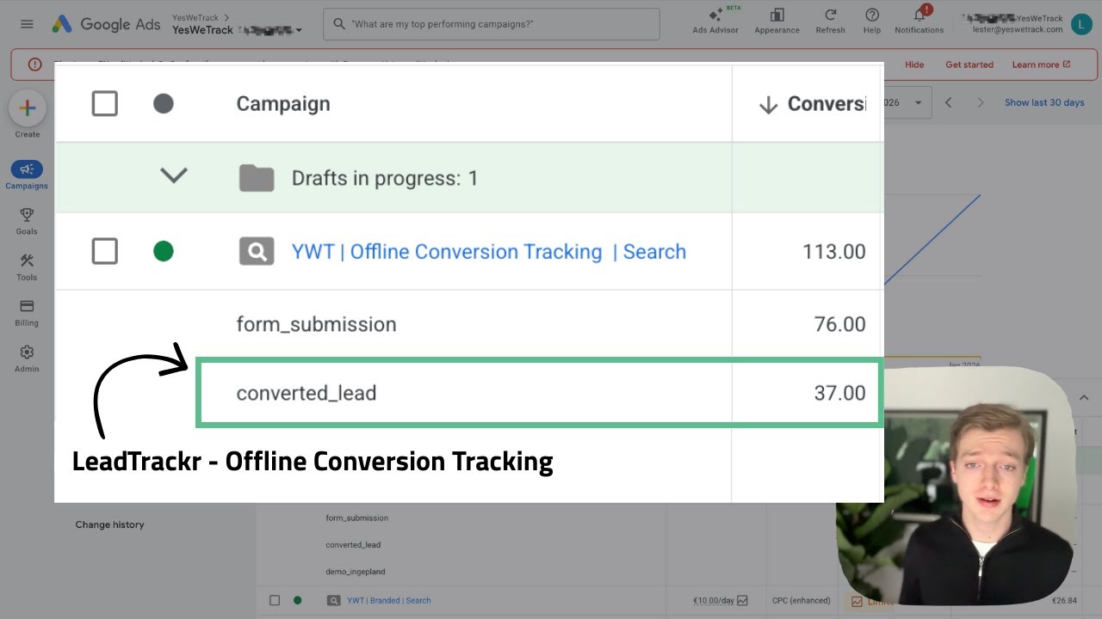
Task: Click the enlarged converted_lead row label
Action: [306, 393]
